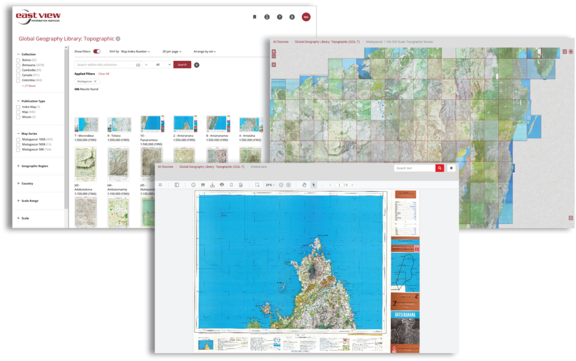Viewport: 576px width, 361px height.
Task: Select the print icon in the document viewer
Action: (222, 185)
